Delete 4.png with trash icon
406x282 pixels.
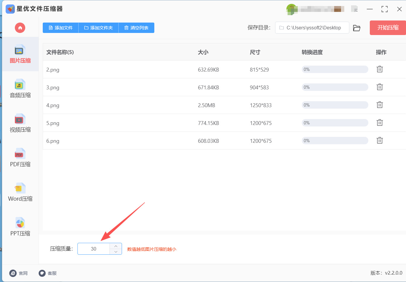pos(380,105)
